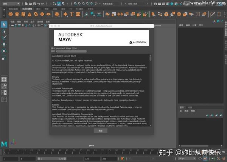The height and width of the screenshot is (162, 227).
Task: Open the polygon modeling shelf tab
Action: 27,9
